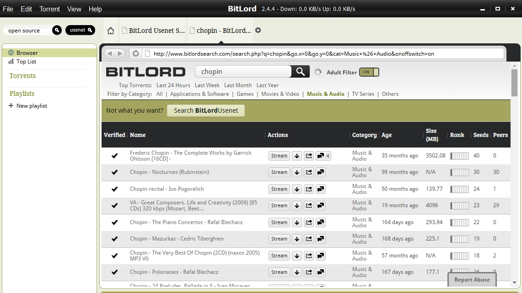Image resolution: width=522 pixels, height=293 pixels.
Task: Filter by the Movies & Video category
Action: [280, 94]
